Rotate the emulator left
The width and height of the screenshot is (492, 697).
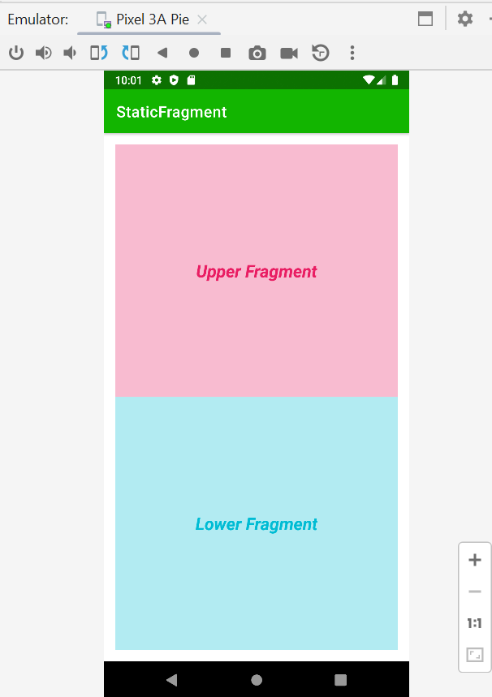[x=99, y=53]
